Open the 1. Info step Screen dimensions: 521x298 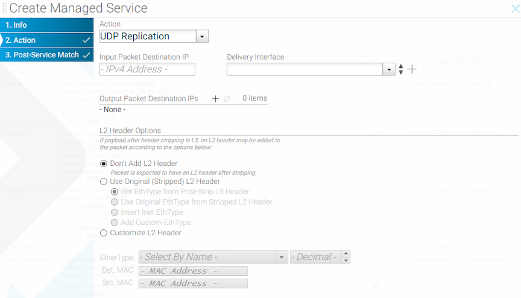click(46, 25)
